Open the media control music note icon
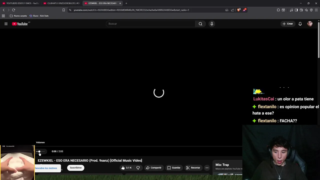 pos(291,10)
